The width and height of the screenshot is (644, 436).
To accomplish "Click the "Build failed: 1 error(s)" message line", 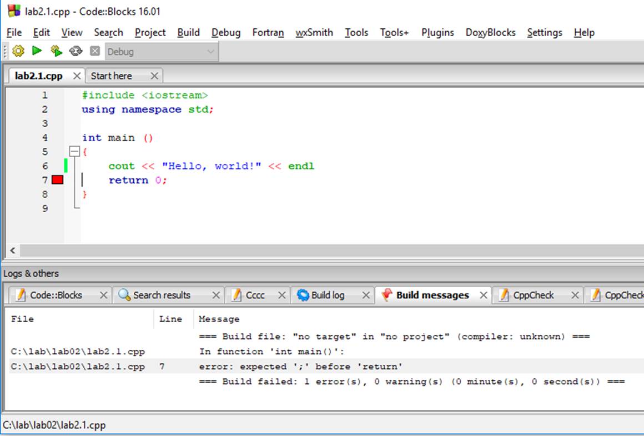I will [412, 382].
